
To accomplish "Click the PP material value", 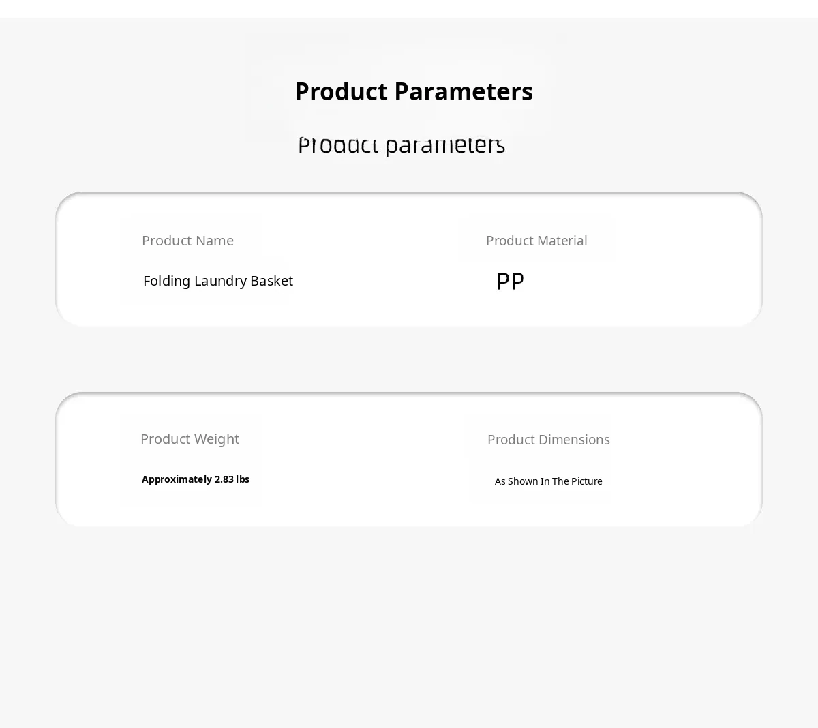I will coord(510,281).
